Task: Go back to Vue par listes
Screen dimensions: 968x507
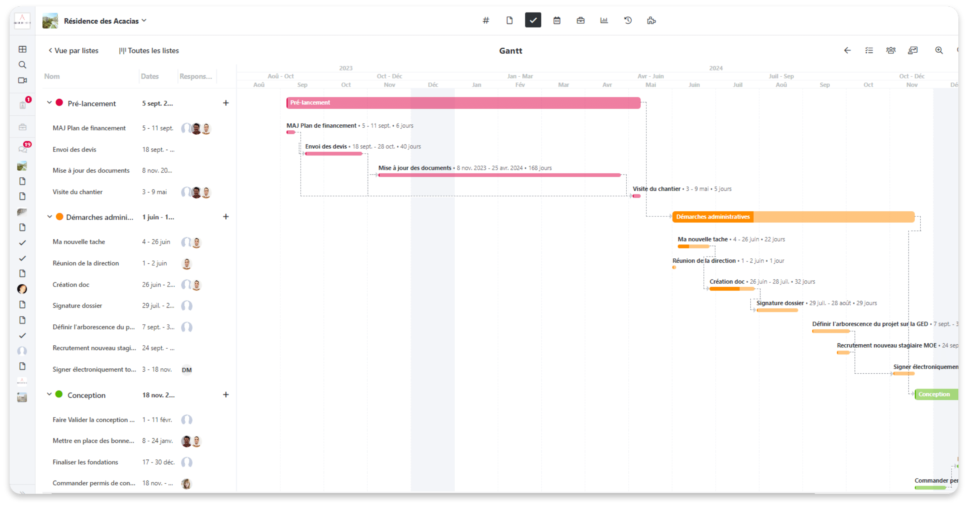Action: [73, 51]
